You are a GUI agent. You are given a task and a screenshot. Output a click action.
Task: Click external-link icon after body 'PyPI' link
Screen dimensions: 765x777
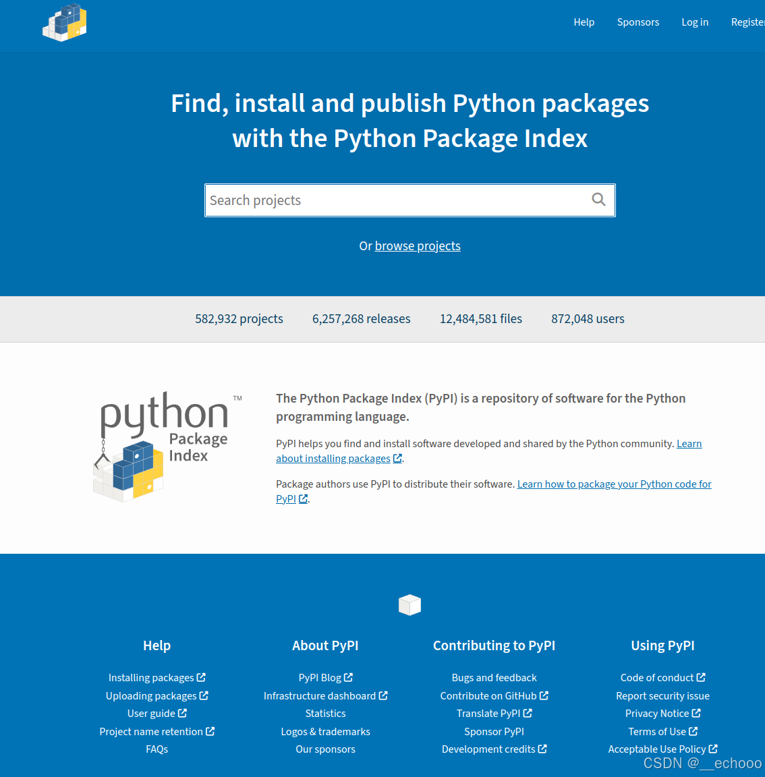303,498
